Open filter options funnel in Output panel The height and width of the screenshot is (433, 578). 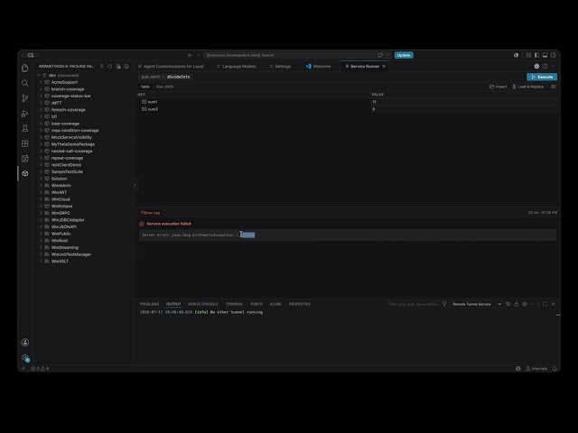tap(444, 304)
